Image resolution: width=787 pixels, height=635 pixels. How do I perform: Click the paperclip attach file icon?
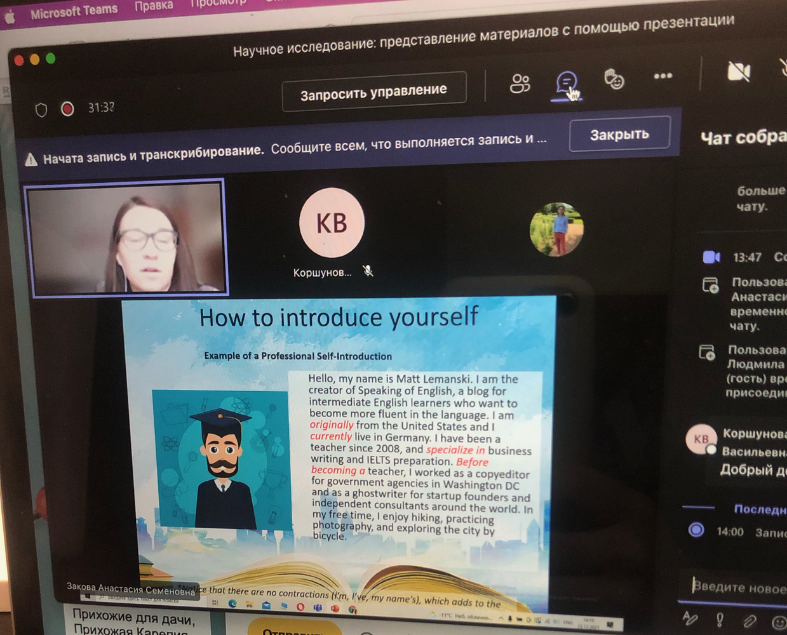[750, 620]
